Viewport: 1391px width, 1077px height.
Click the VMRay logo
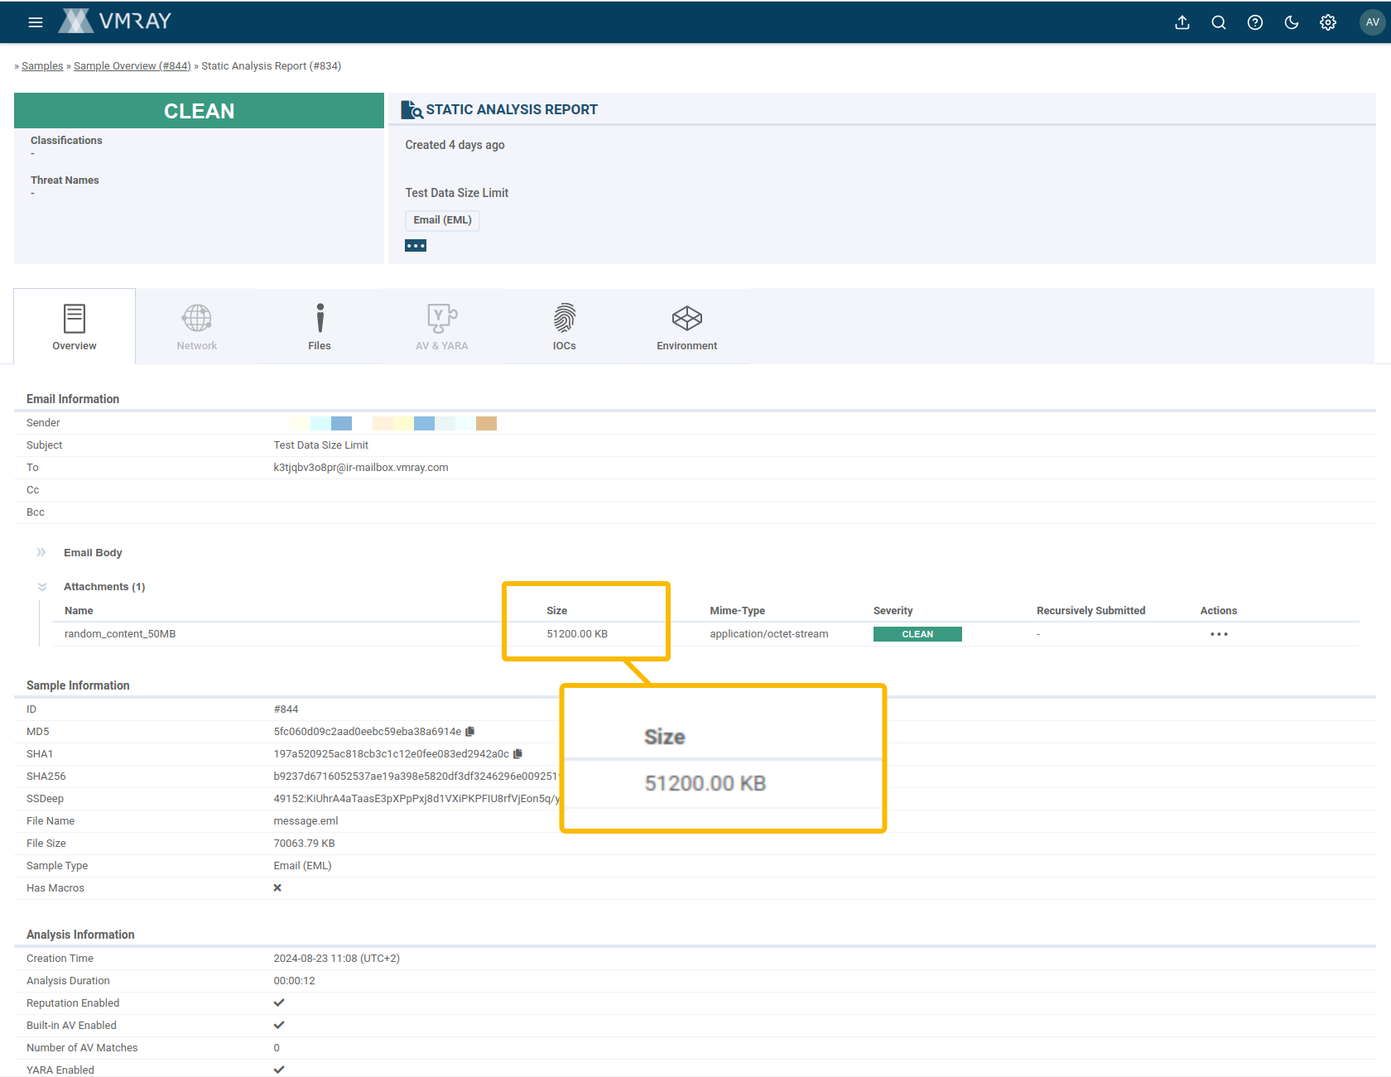click(x=115, y=21)
